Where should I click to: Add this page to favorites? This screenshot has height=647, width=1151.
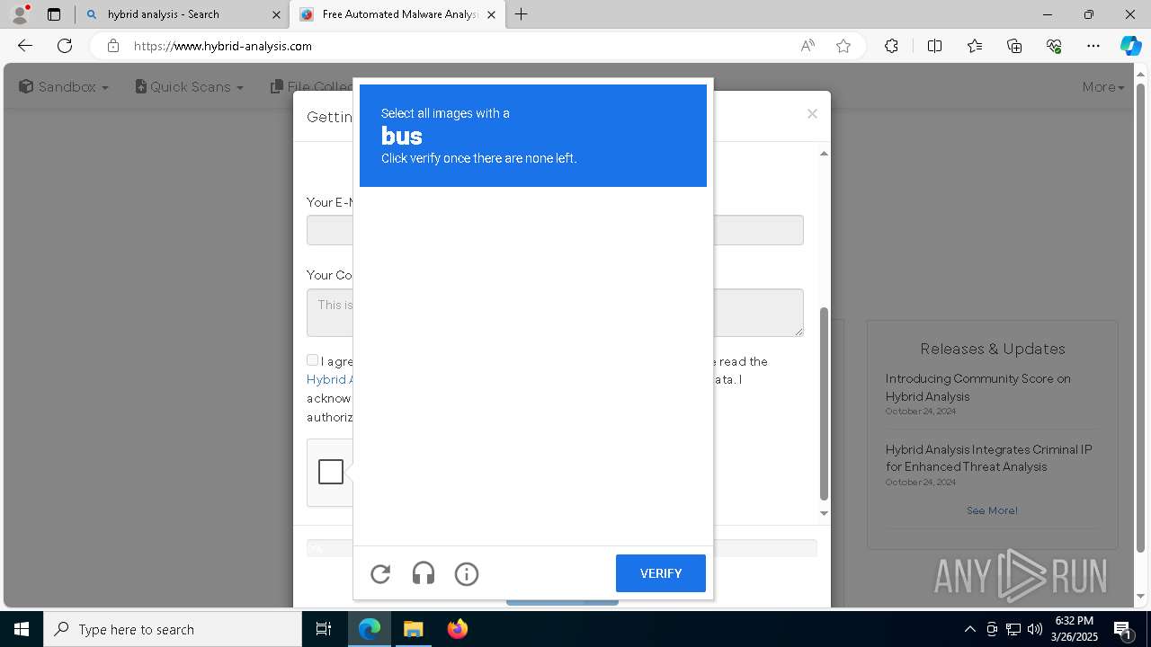point(843,46)
